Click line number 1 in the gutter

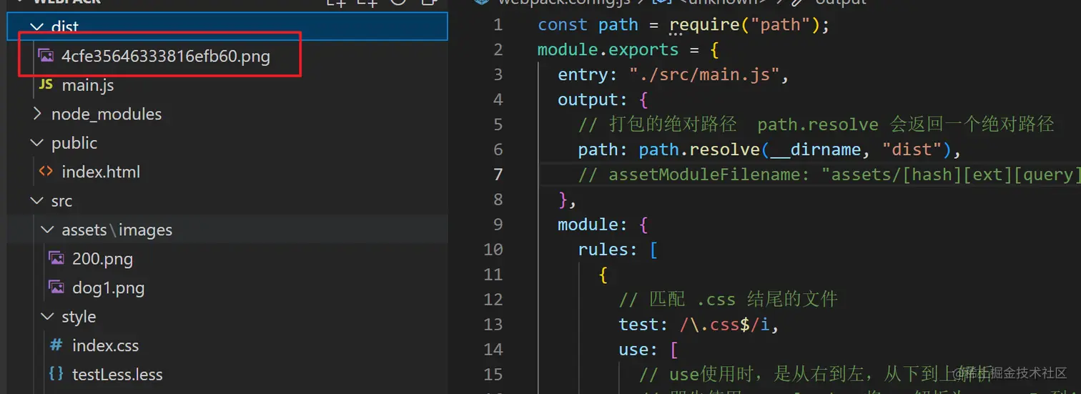coord(498,24)
